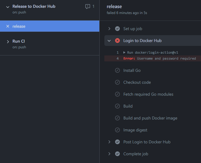Collapse the Login to Docker Hub step

point(109,41)
